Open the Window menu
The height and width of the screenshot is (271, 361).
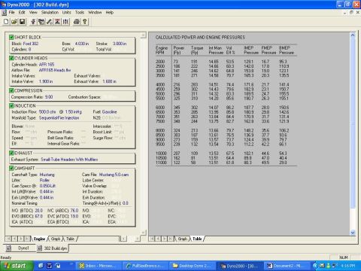(x=95, y=12)
